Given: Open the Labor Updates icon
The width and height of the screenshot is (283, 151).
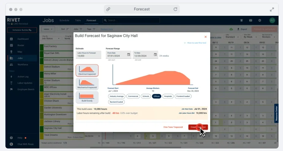Looking at the screenshot, I should 11,83.
